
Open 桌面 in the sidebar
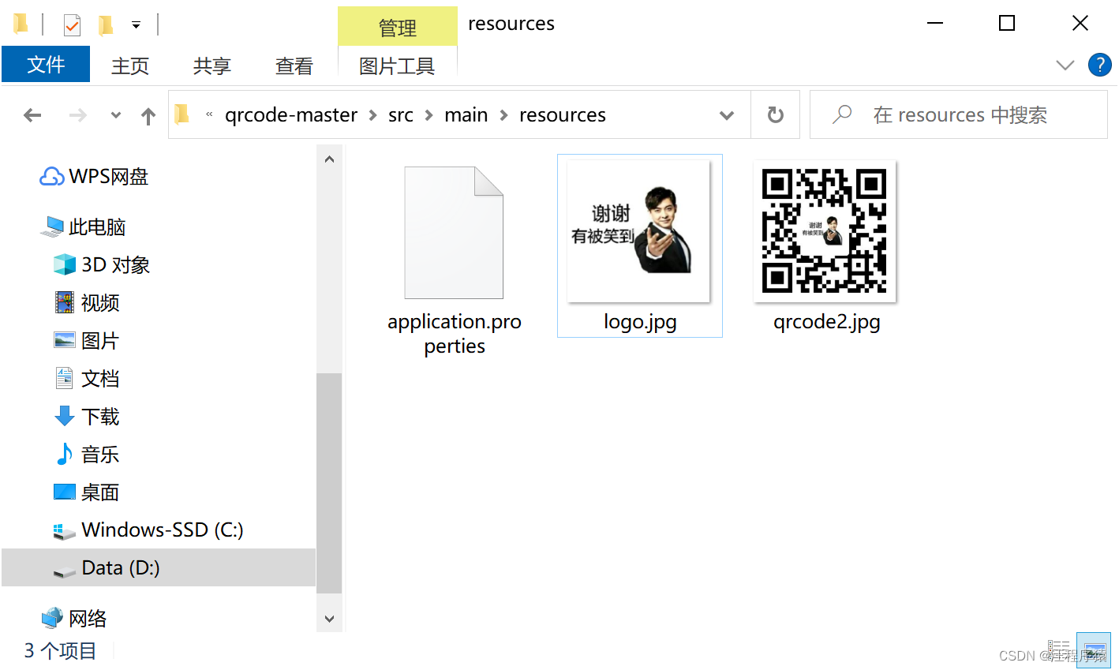[100, 492]
